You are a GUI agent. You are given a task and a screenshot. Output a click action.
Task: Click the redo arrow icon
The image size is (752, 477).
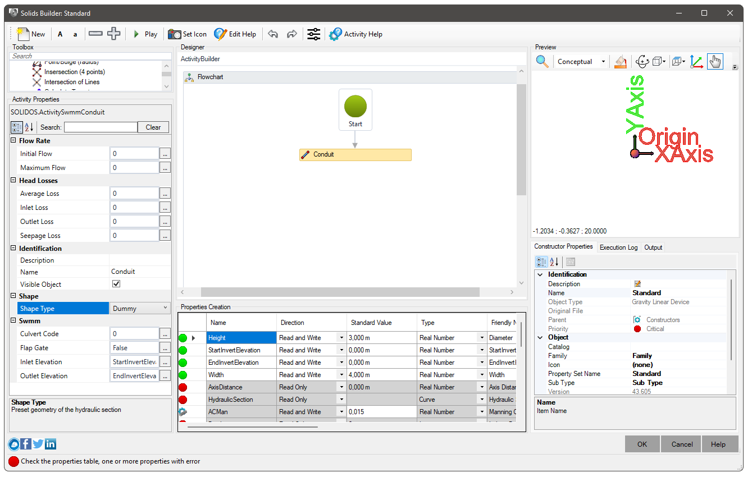292,34
